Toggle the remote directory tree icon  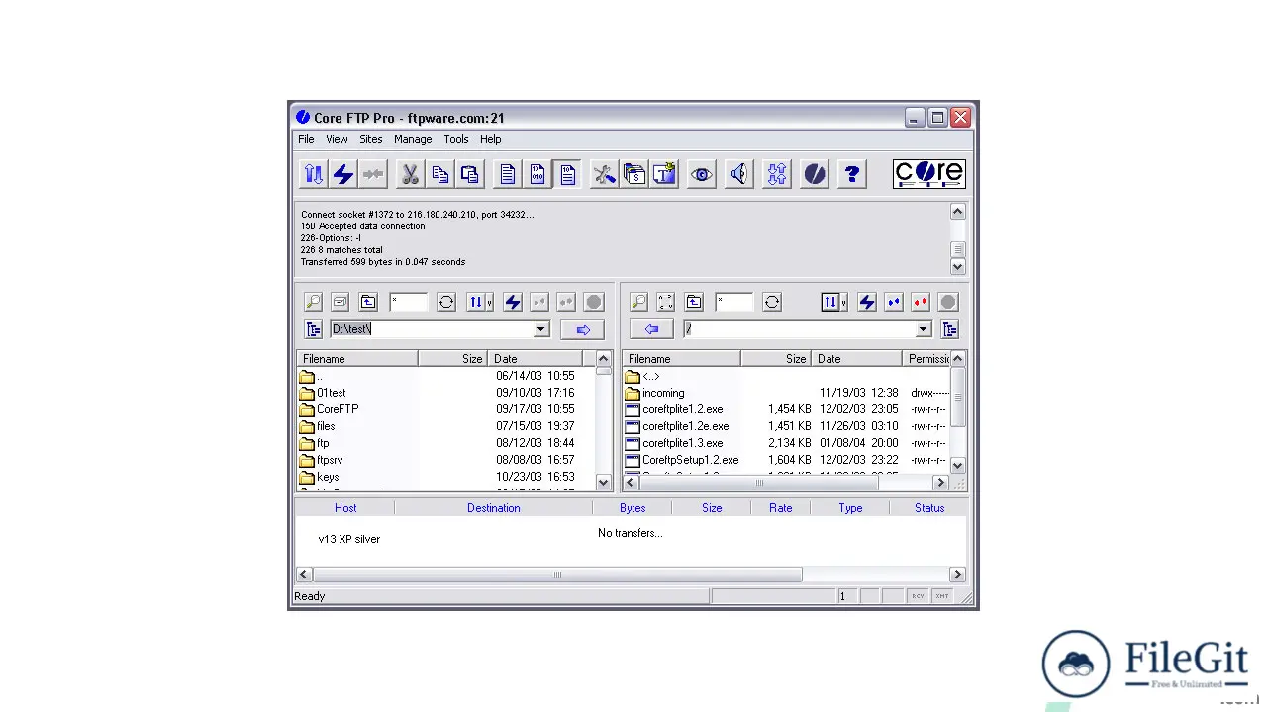coord(949,329)
